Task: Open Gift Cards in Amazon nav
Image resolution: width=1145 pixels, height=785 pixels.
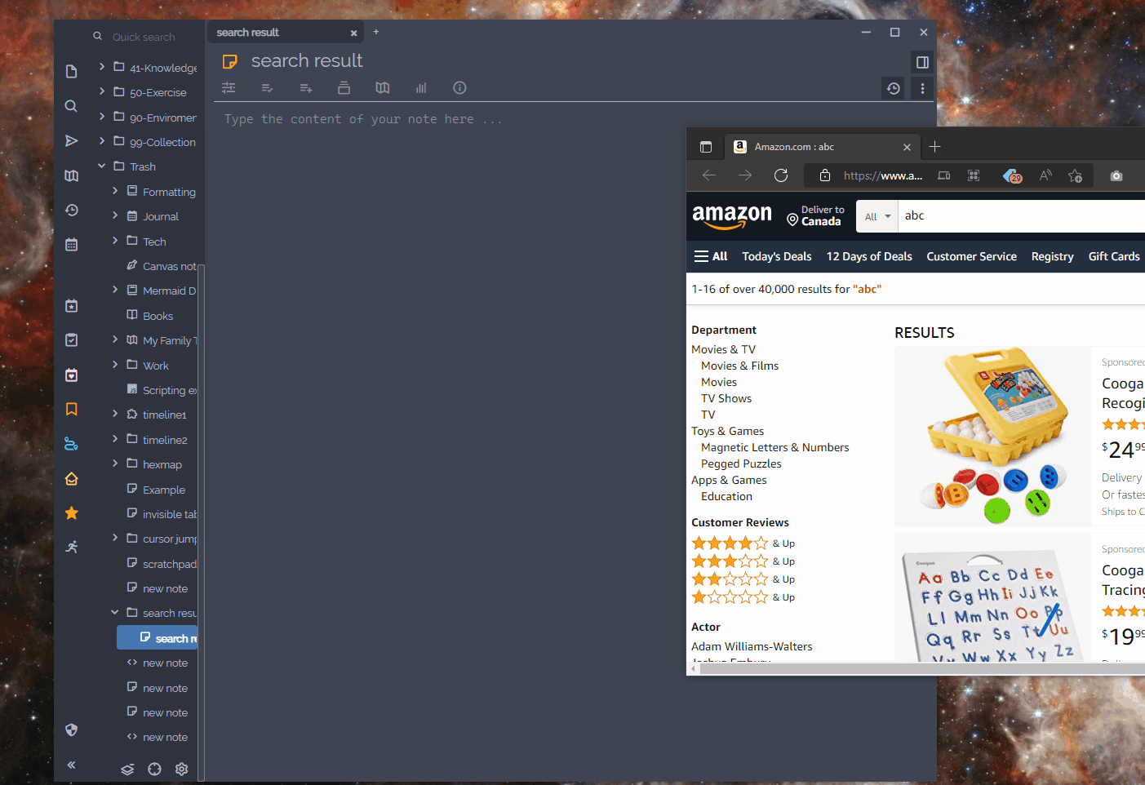Action: (x=1114, y=256)
